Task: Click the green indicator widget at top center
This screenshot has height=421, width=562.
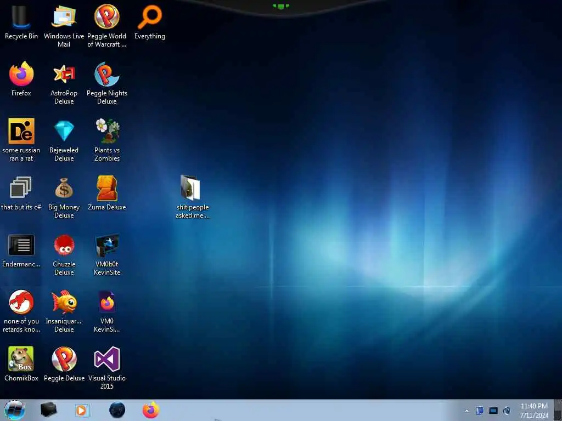Action: coord(280,7)
